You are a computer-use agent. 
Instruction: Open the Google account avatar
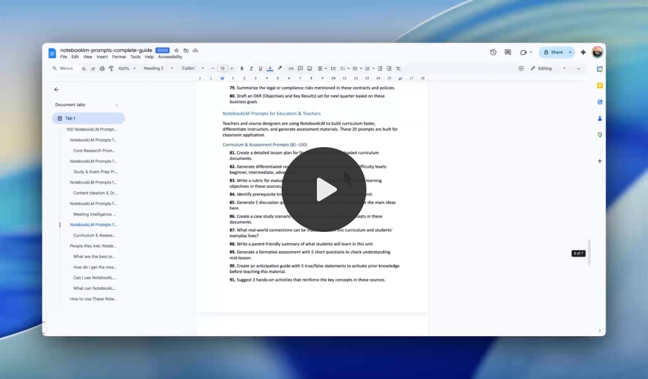tap(597, 52)
